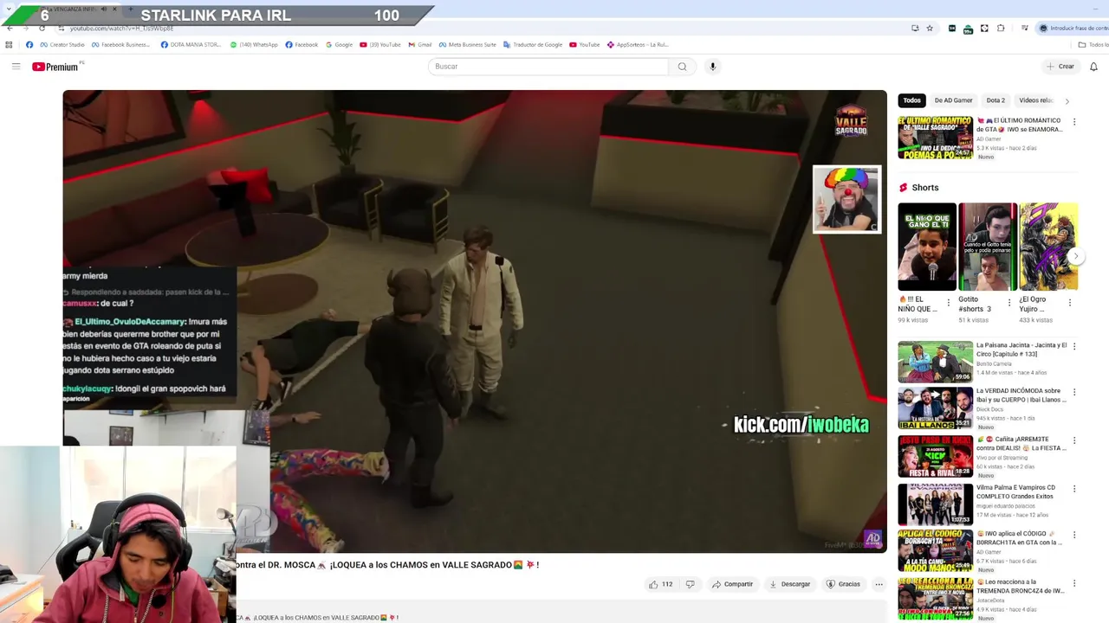
Task: Open Chrome apps grid in bookmarks bar
Action: coord(9,45)
